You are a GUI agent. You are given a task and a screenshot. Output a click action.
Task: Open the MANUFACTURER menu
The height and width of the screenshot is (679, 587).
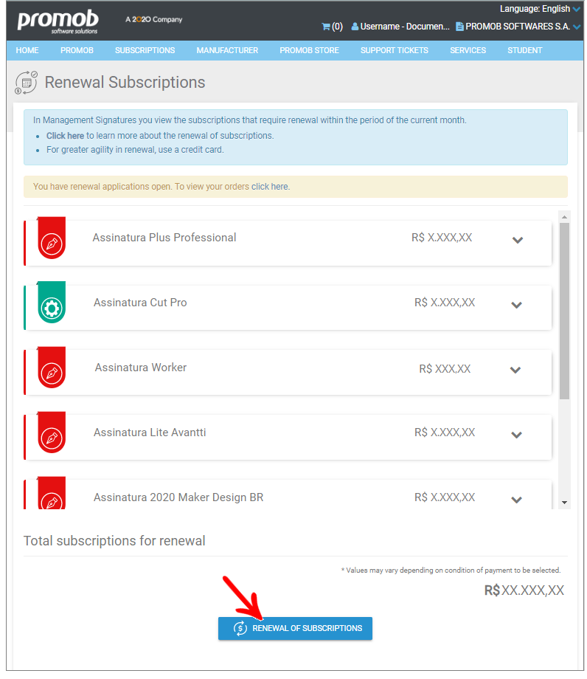227,50
